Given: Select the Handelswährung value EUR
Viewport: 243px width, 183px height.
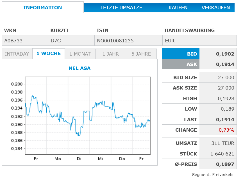Looking at the screenshot, I should (x=170, y=41).
